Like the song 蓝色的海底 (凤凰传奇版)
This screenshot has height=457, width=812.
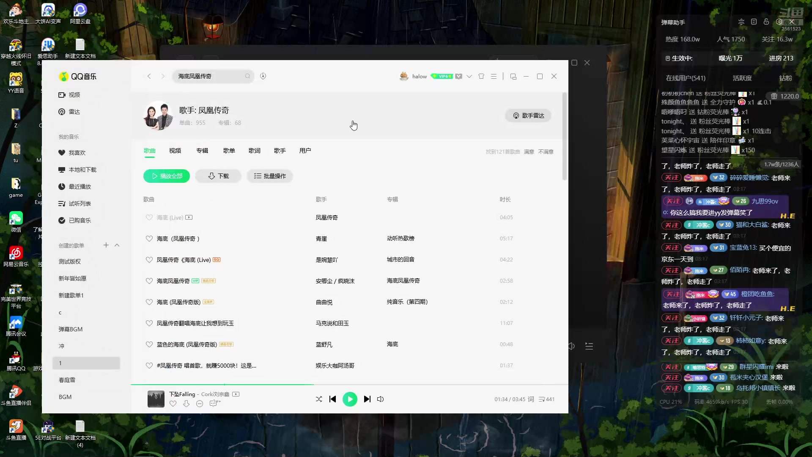point(149,344)
